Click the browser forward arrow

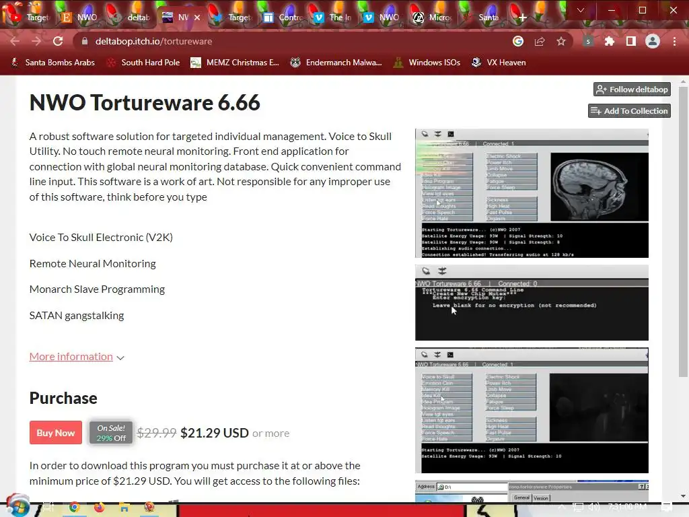pyautogui.click(x=36, y=41)
